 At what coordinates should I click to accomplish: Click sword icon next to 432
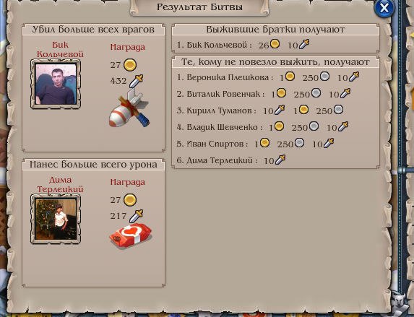[x=137, y=81]
